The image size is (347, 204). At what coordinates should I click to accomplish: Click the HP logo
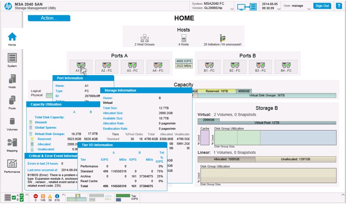click(8, 6)
